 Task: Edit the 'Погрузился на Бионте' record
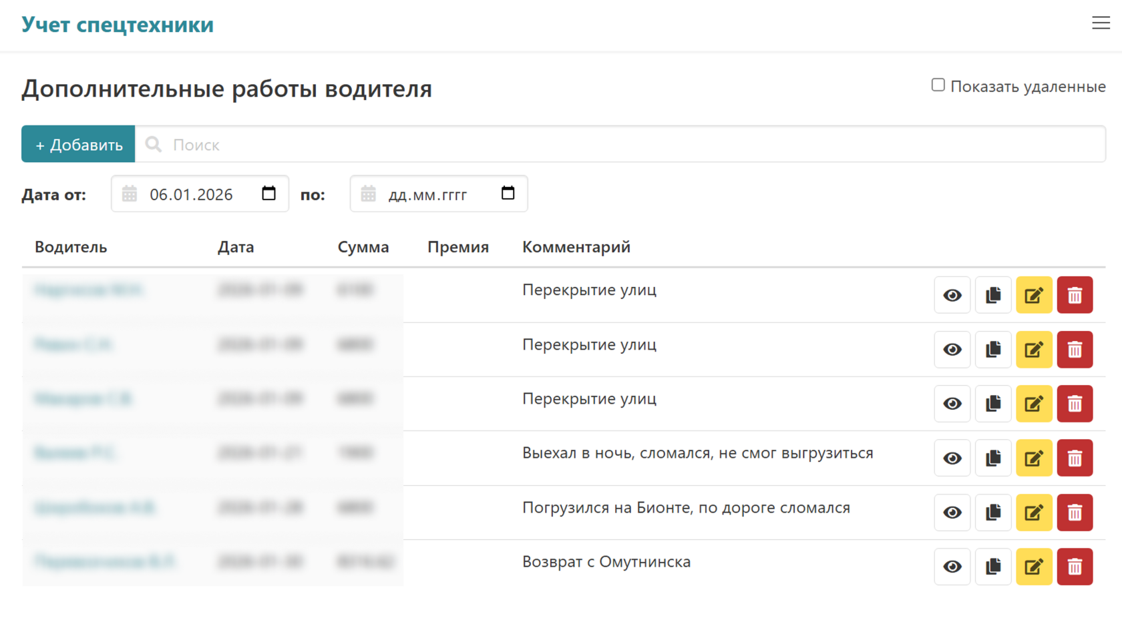point(1034,513)
